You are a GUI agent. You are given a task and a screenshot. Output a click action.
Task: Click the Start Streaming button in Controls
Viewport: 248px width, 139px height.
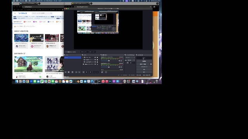pos(144,58)
